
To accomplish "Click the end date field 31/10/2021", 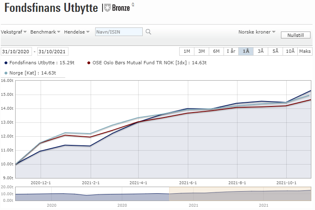I will 53,51.
